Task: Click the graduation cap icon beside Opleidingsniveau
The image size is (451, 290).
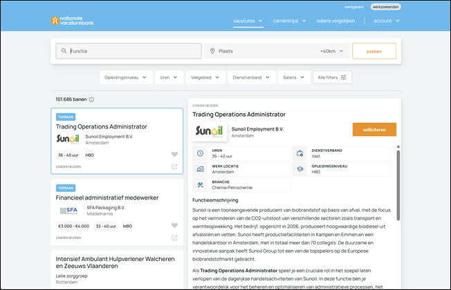Action: click(300, 169)
